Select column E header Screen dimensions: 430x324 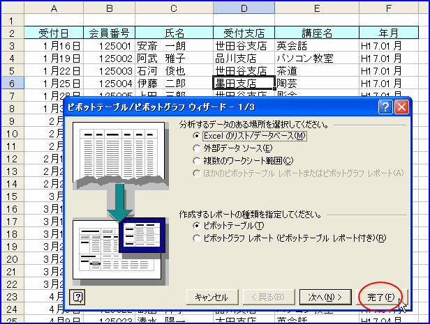(x=317, y=8)
